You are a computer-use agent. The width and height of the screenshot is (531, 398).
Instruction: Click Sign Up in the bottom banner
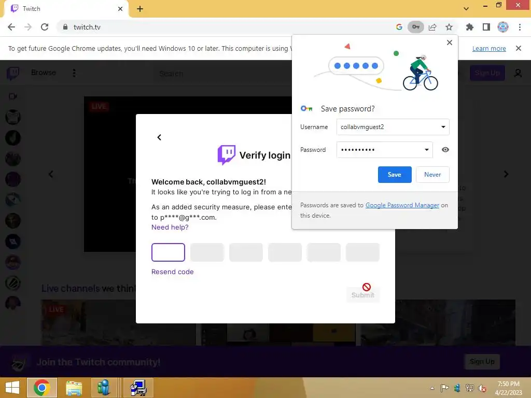(482, 361)
